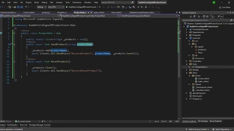
Task: Click Start Without Debugging outline play icon
Action: click(100, 7)
